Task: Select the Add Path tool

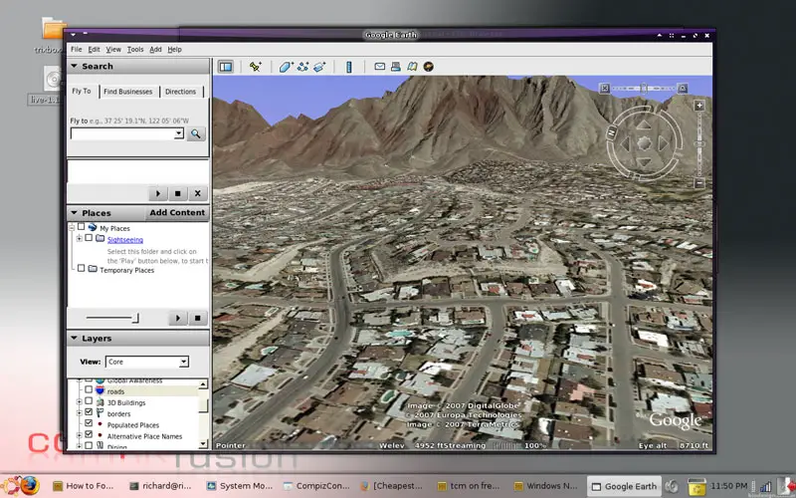Action: 303,67
